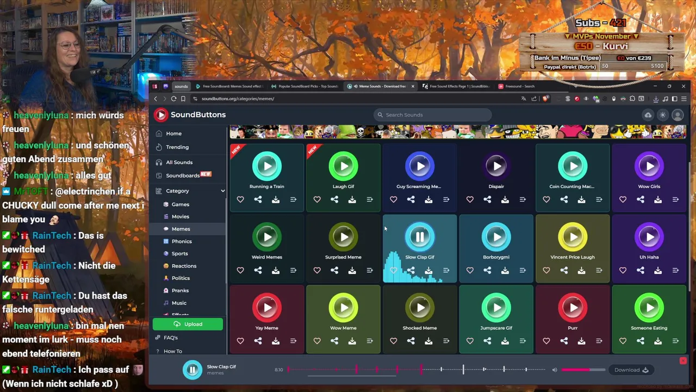Open the How To link
This screenshot has width=696, height=392.
(x=172, y=351)
